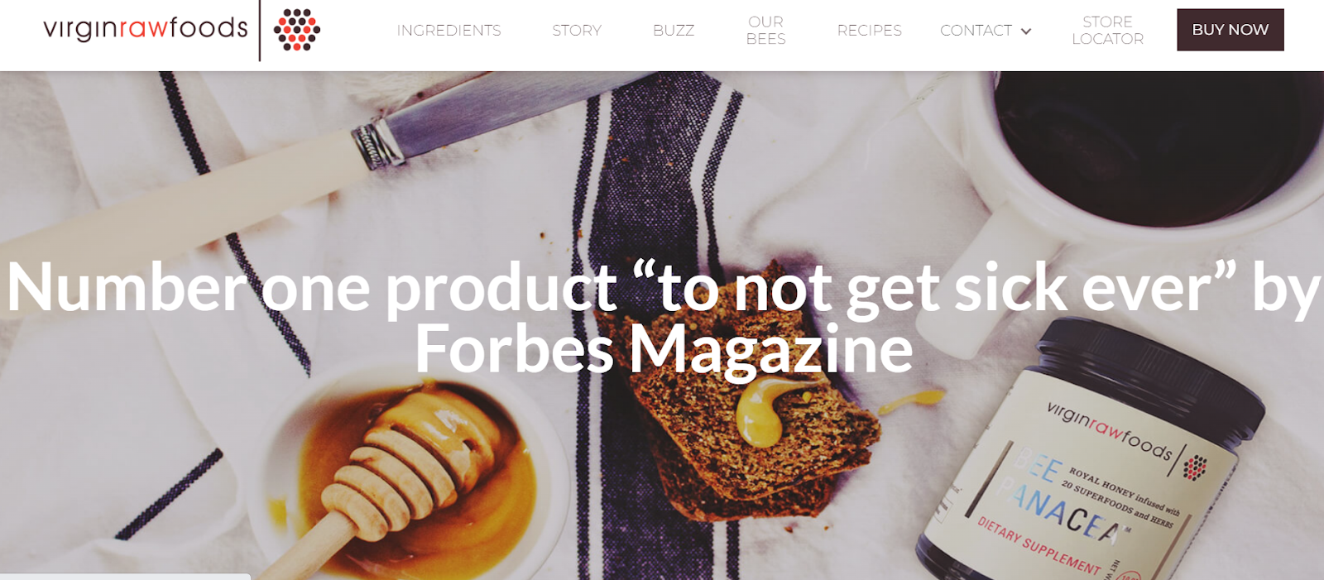Select the BUZZ navigation item

click(674, 31)
